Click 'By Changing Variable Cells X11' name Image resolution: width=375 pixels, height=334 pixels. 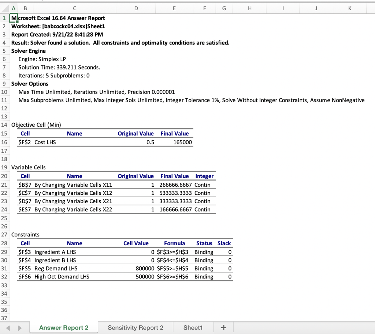click(x=73, y=185)
